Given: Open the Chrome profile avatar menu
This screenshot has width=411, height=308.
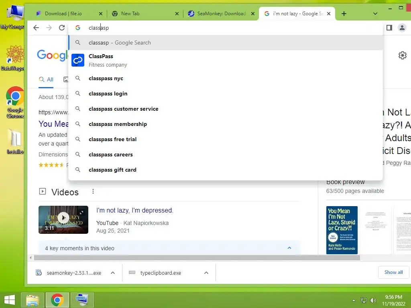Looking at the screenshot, I should (x=402, y=28).
